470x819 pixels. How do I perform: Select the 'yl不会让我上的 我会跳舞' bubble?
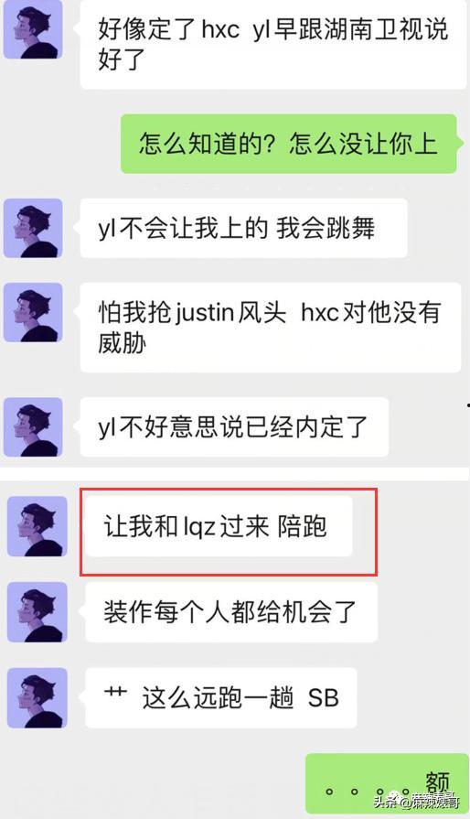(x=242, y=228)
